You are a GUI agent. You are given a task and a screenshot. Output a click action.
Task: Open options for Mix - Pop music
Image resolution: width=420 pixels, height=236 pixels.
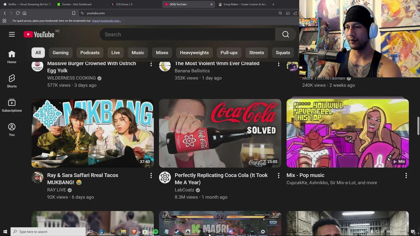406,176
